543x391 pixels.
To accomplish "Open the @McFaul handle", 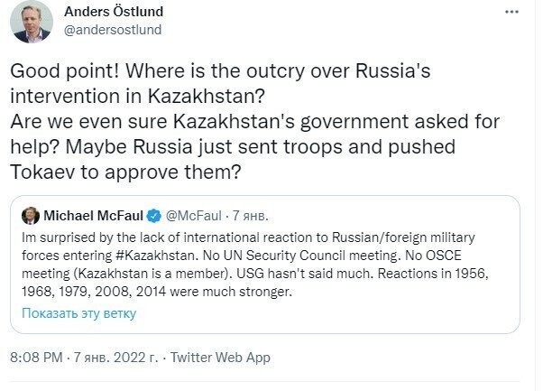I will (194, 217).
